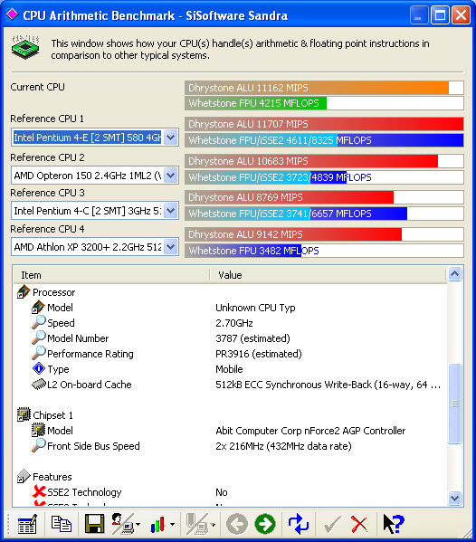Image resolution: width=476 pixels, height=542 pixels.
Task: Click the chipset icon beside Chipset 1
Action: 24,414
